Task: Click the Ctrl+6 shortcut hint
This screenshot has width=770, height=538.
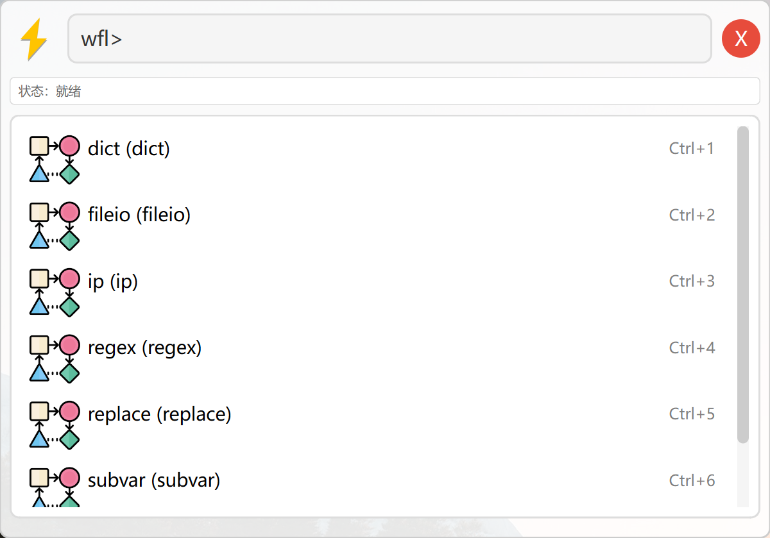Action: click(692, 480)
